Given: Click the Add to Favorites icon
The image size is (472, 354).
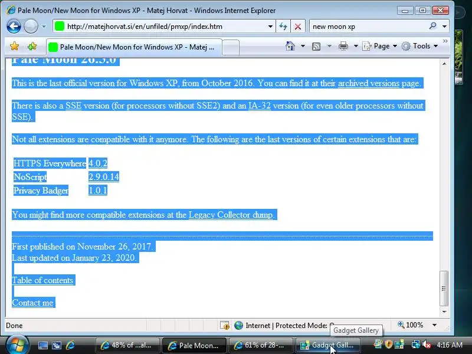Looking at the screenshot, I should (32, 47).
